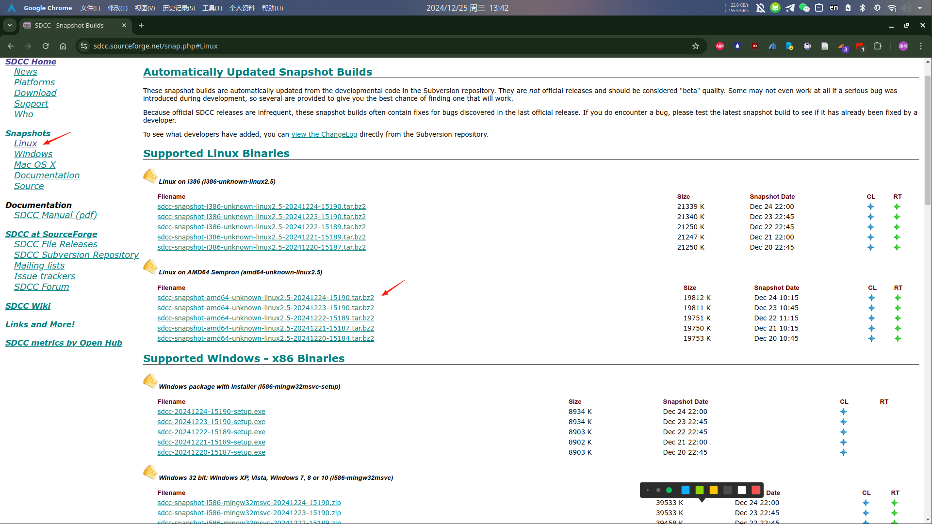This screenshot has width=932, height=524.
Task: Open the Chrome extensions puzzle icon
Action: [877, 46]
